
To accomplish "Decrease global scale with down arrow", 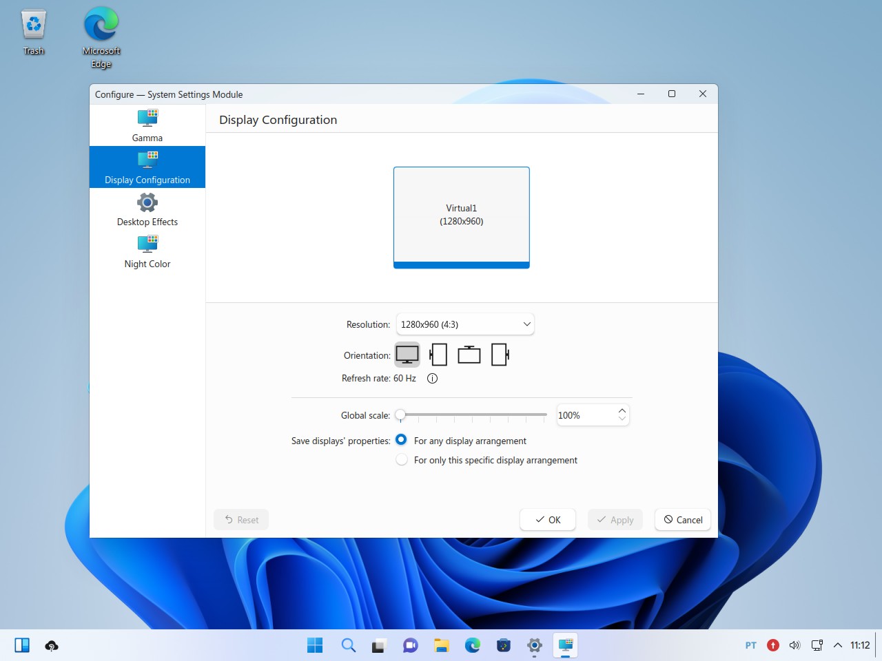I will tap(622, 419).
